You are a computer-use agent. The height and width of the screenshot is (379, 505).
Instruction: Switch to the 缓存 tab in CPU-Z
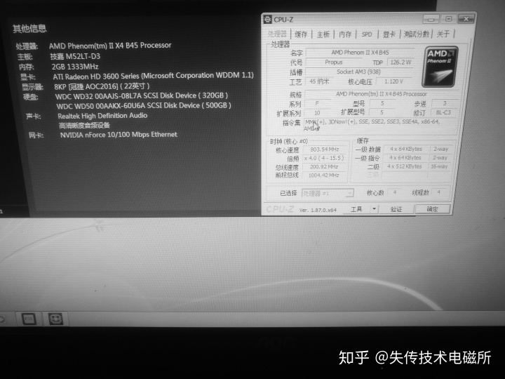pos(301,34)
